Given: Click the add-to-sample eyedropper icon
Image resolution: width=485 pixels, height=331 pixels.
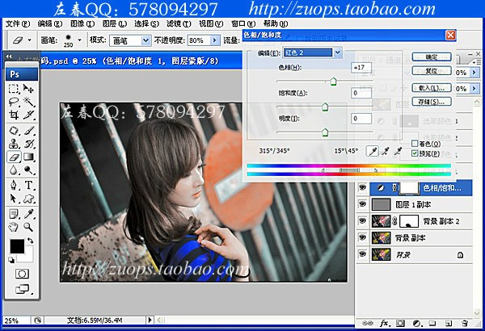Looking at the screenshot, I should click(386, 151).
